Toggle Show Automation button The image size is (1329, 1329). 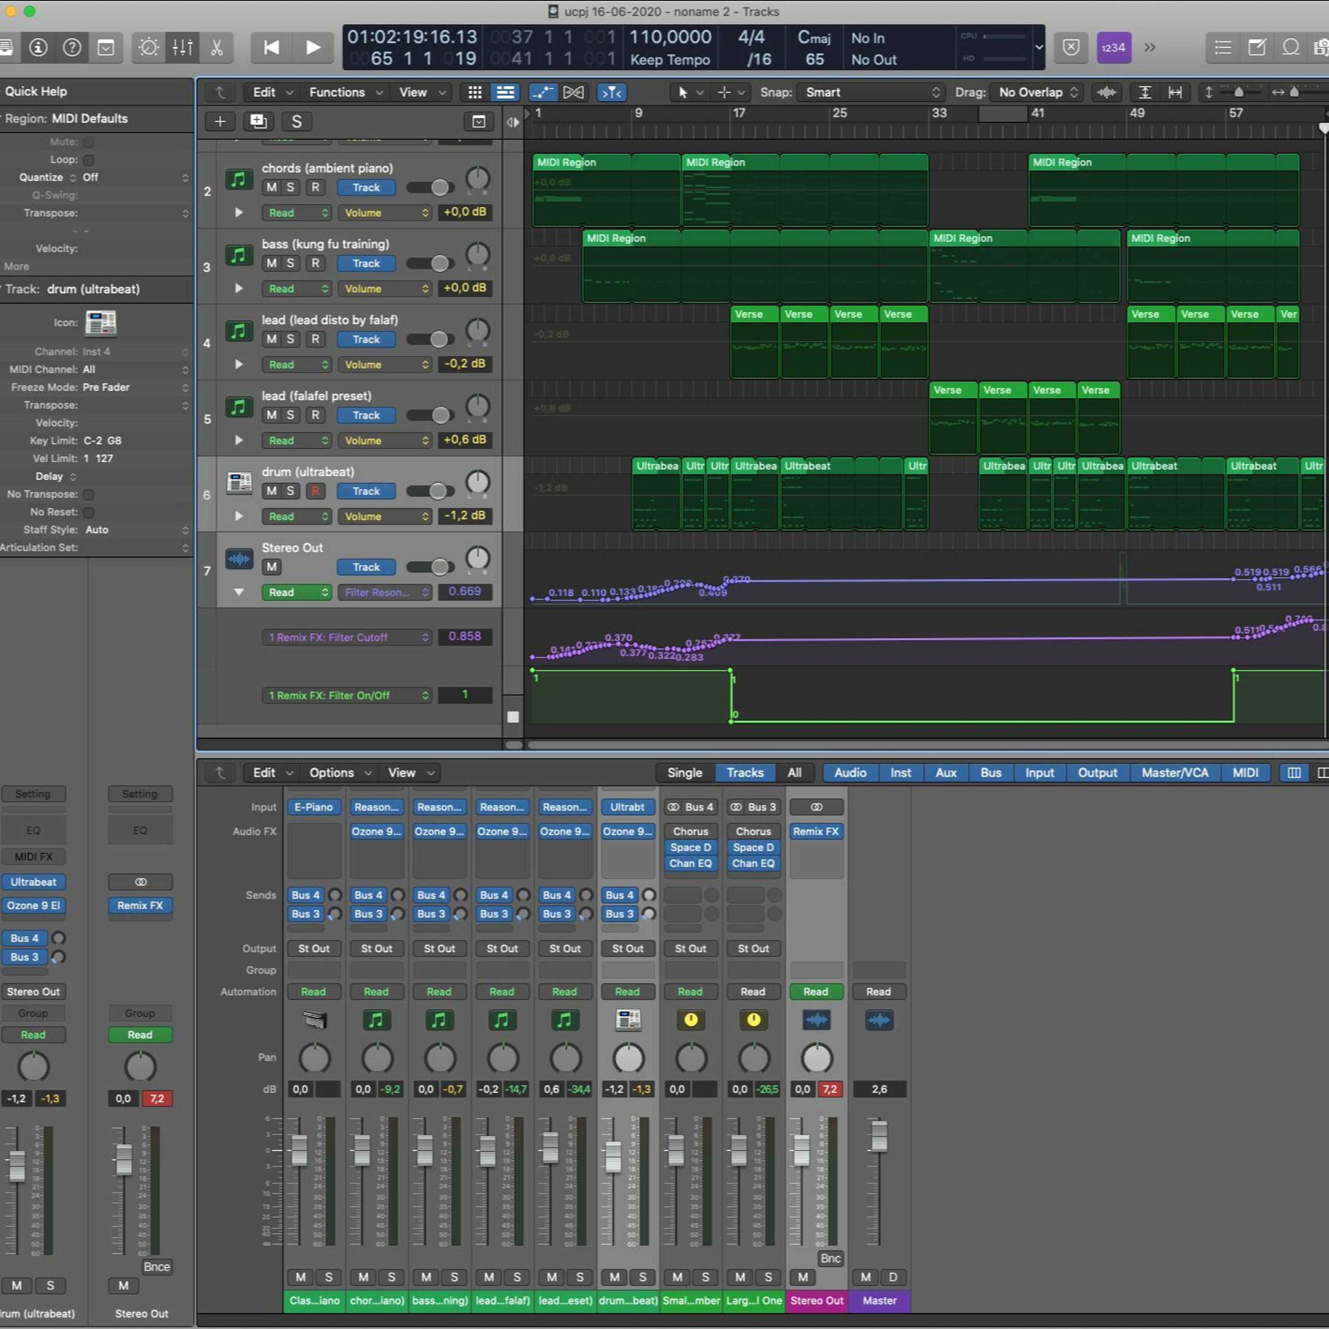point(543,92)
